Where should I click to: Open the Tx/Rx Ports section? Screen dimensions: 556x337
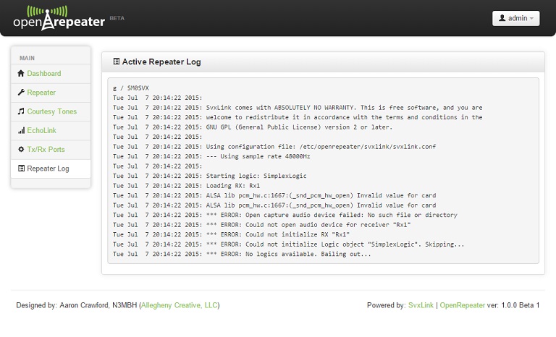coord(46,150)
